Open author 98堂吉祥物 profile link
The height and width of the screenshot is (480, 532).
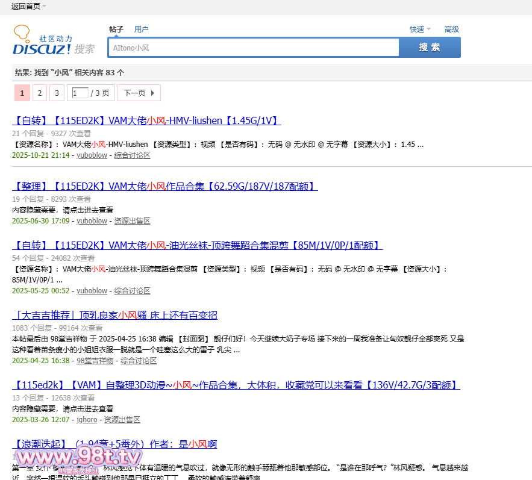click(95, 361)
